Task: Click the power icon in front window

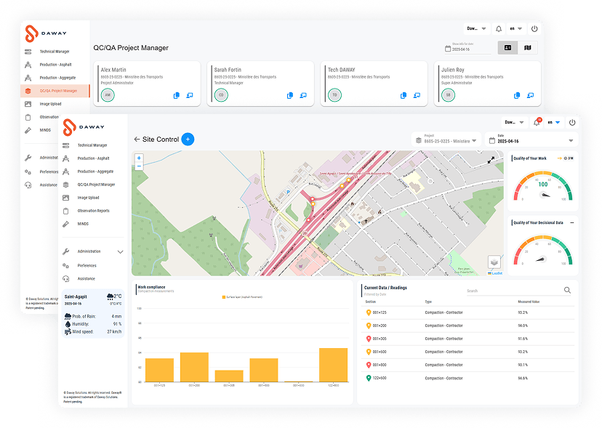Action: pos(571,123)
